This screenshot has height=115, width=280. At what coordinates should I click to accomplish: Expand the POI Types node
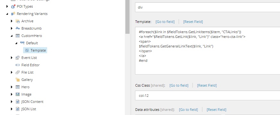pyautogui.click(x=7, y=7)
